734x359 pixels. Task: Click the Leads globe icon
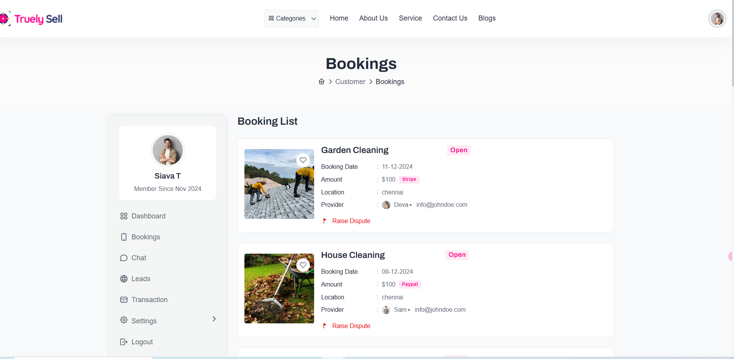(x=124, y=279)
